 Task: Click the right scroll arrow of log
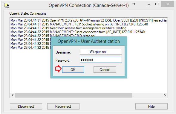(165, 95)
